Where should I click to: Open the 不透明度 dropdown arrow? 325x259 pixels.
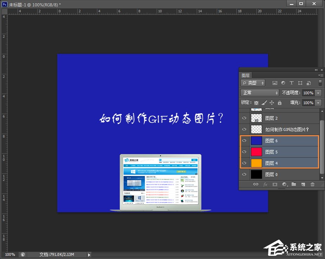click(318, 93)
